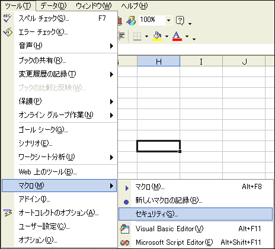This screenshot has width=275, height=249.
Task: Click the drawing toolbar icon beside zoom box
Action: pos(131,21)
